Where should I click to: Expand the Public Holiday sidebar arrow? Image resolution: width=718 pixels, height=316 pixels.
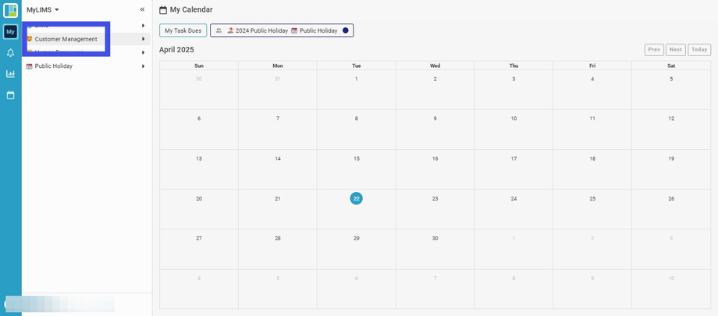pyautogui.click(x=144, y=66)
